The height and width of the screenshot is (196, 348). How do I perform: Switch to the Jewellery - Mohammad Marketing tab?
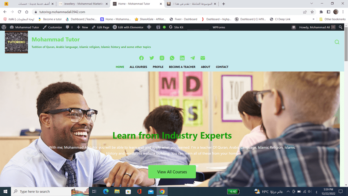coord(83,4)
